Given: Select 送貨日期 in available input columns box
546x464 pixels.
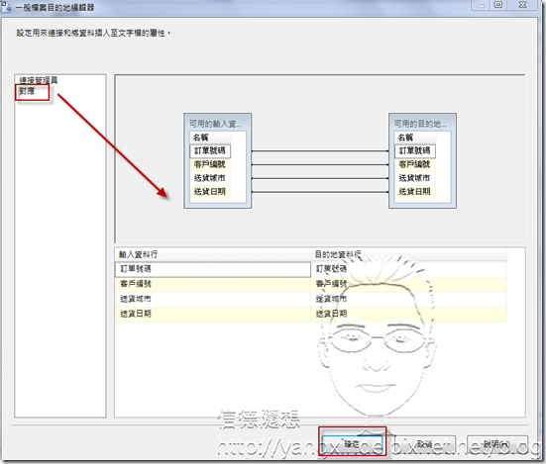Looking at the screenshot, I should click(210, 192).
